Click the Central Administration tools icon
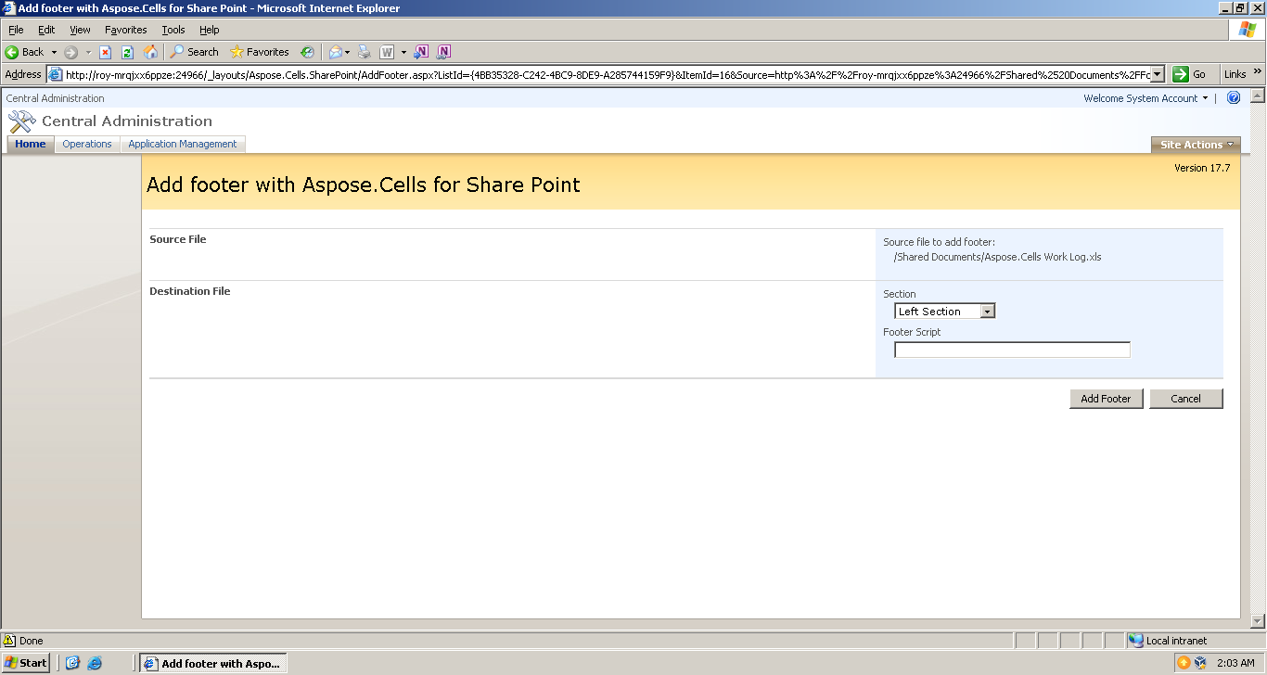This screenshot has width=1267, height=675. [21, 121]
